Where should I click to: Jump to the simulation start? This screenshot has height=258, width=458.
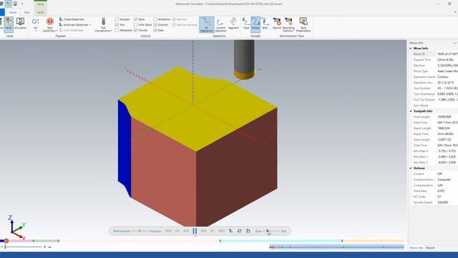point(168,231)
